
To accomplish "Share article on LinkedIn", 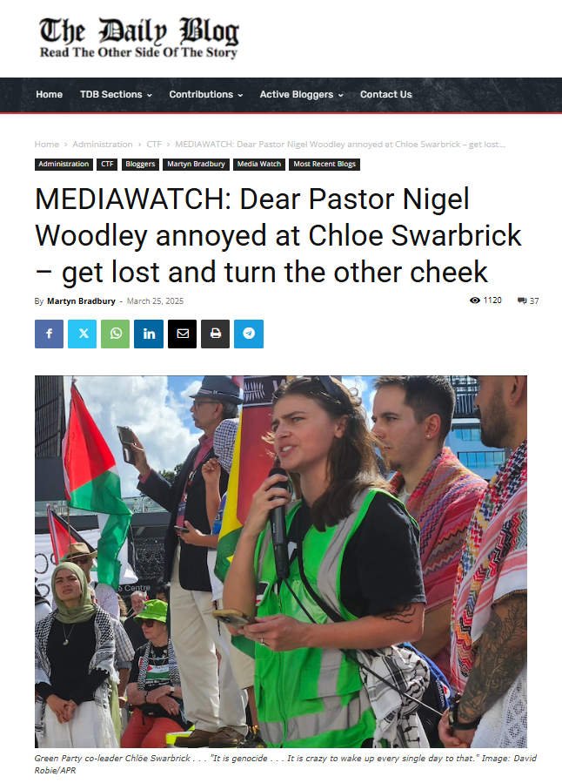I will [x=149, y=334].
